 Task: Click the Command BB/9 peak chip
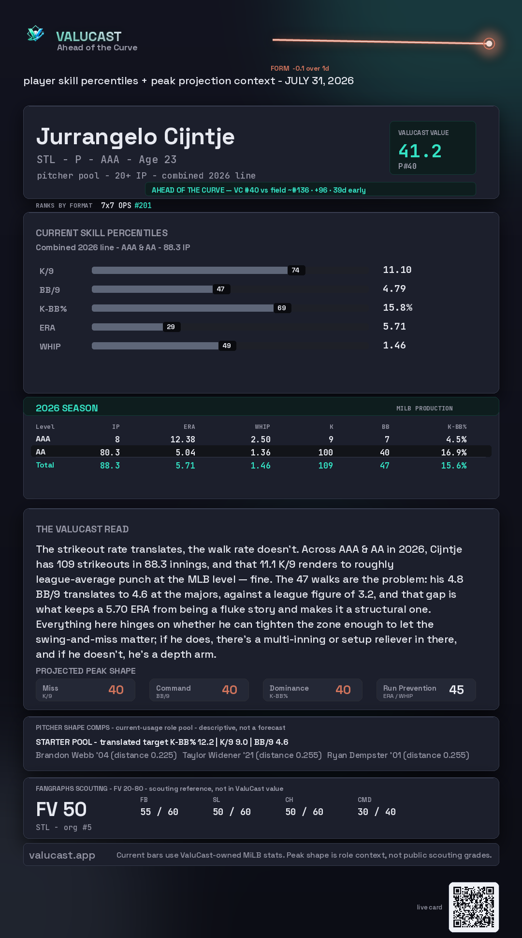pos(199,690)
